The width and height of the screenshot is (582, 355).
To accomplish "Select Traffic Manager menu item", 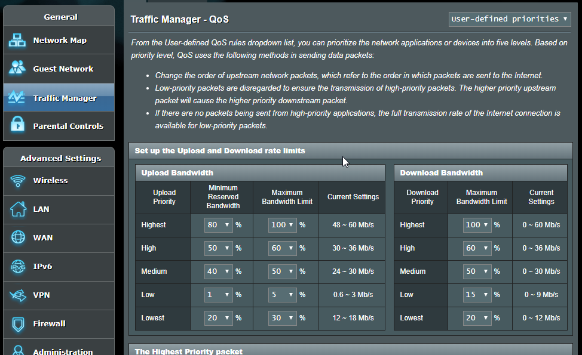I will coord(65,98).
